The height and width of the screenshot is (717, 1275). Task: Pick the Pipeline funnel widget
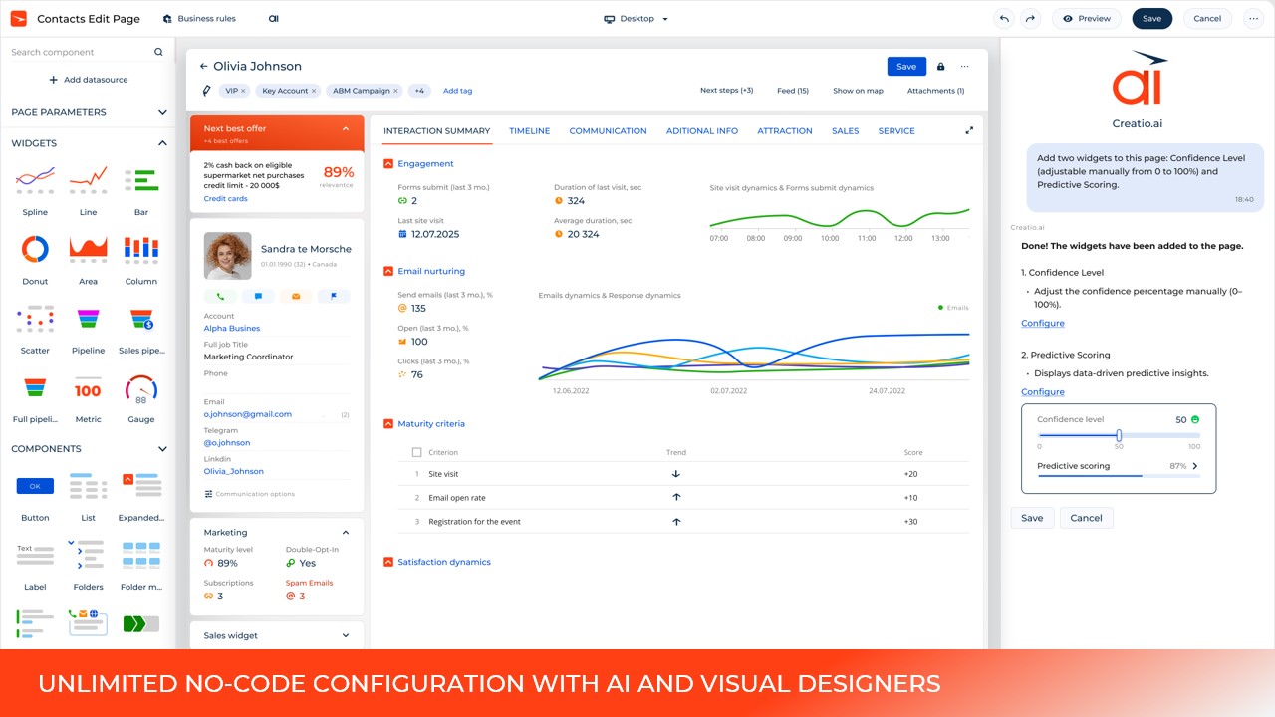click(x=88, y=320)
